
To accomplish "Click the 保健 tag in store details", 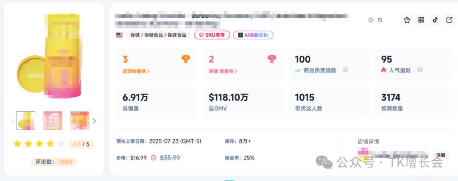I will pos(441,155).
